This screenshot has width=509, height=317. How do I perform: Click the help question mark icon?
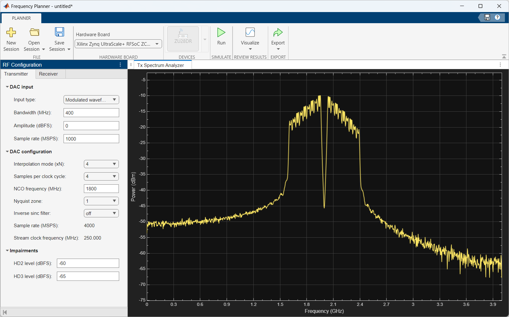[x=498, y=17]
